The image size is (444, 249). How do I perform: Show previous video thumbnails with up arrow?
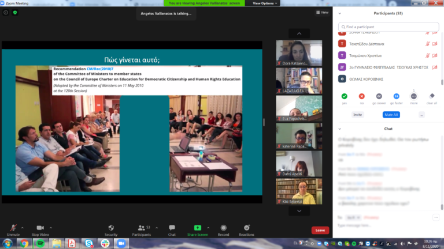point(299,33)
